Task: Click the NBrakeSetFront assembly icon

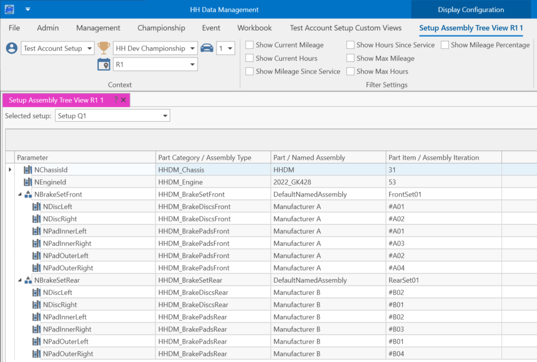Action: tap(28, 195)
